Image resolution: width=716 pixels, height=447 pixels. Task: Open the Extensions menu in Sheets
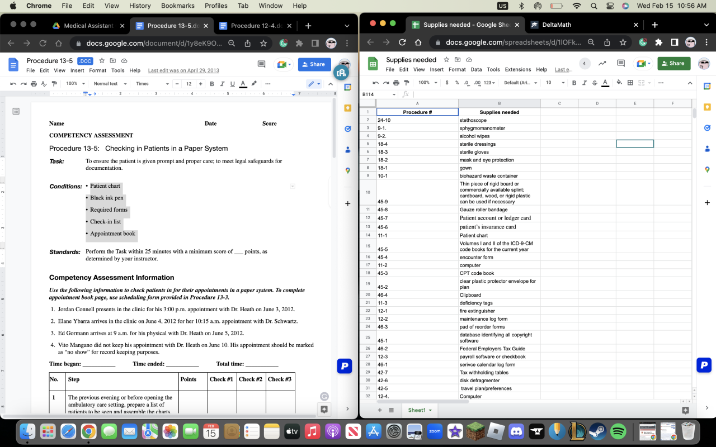click(x=518, y=69)
